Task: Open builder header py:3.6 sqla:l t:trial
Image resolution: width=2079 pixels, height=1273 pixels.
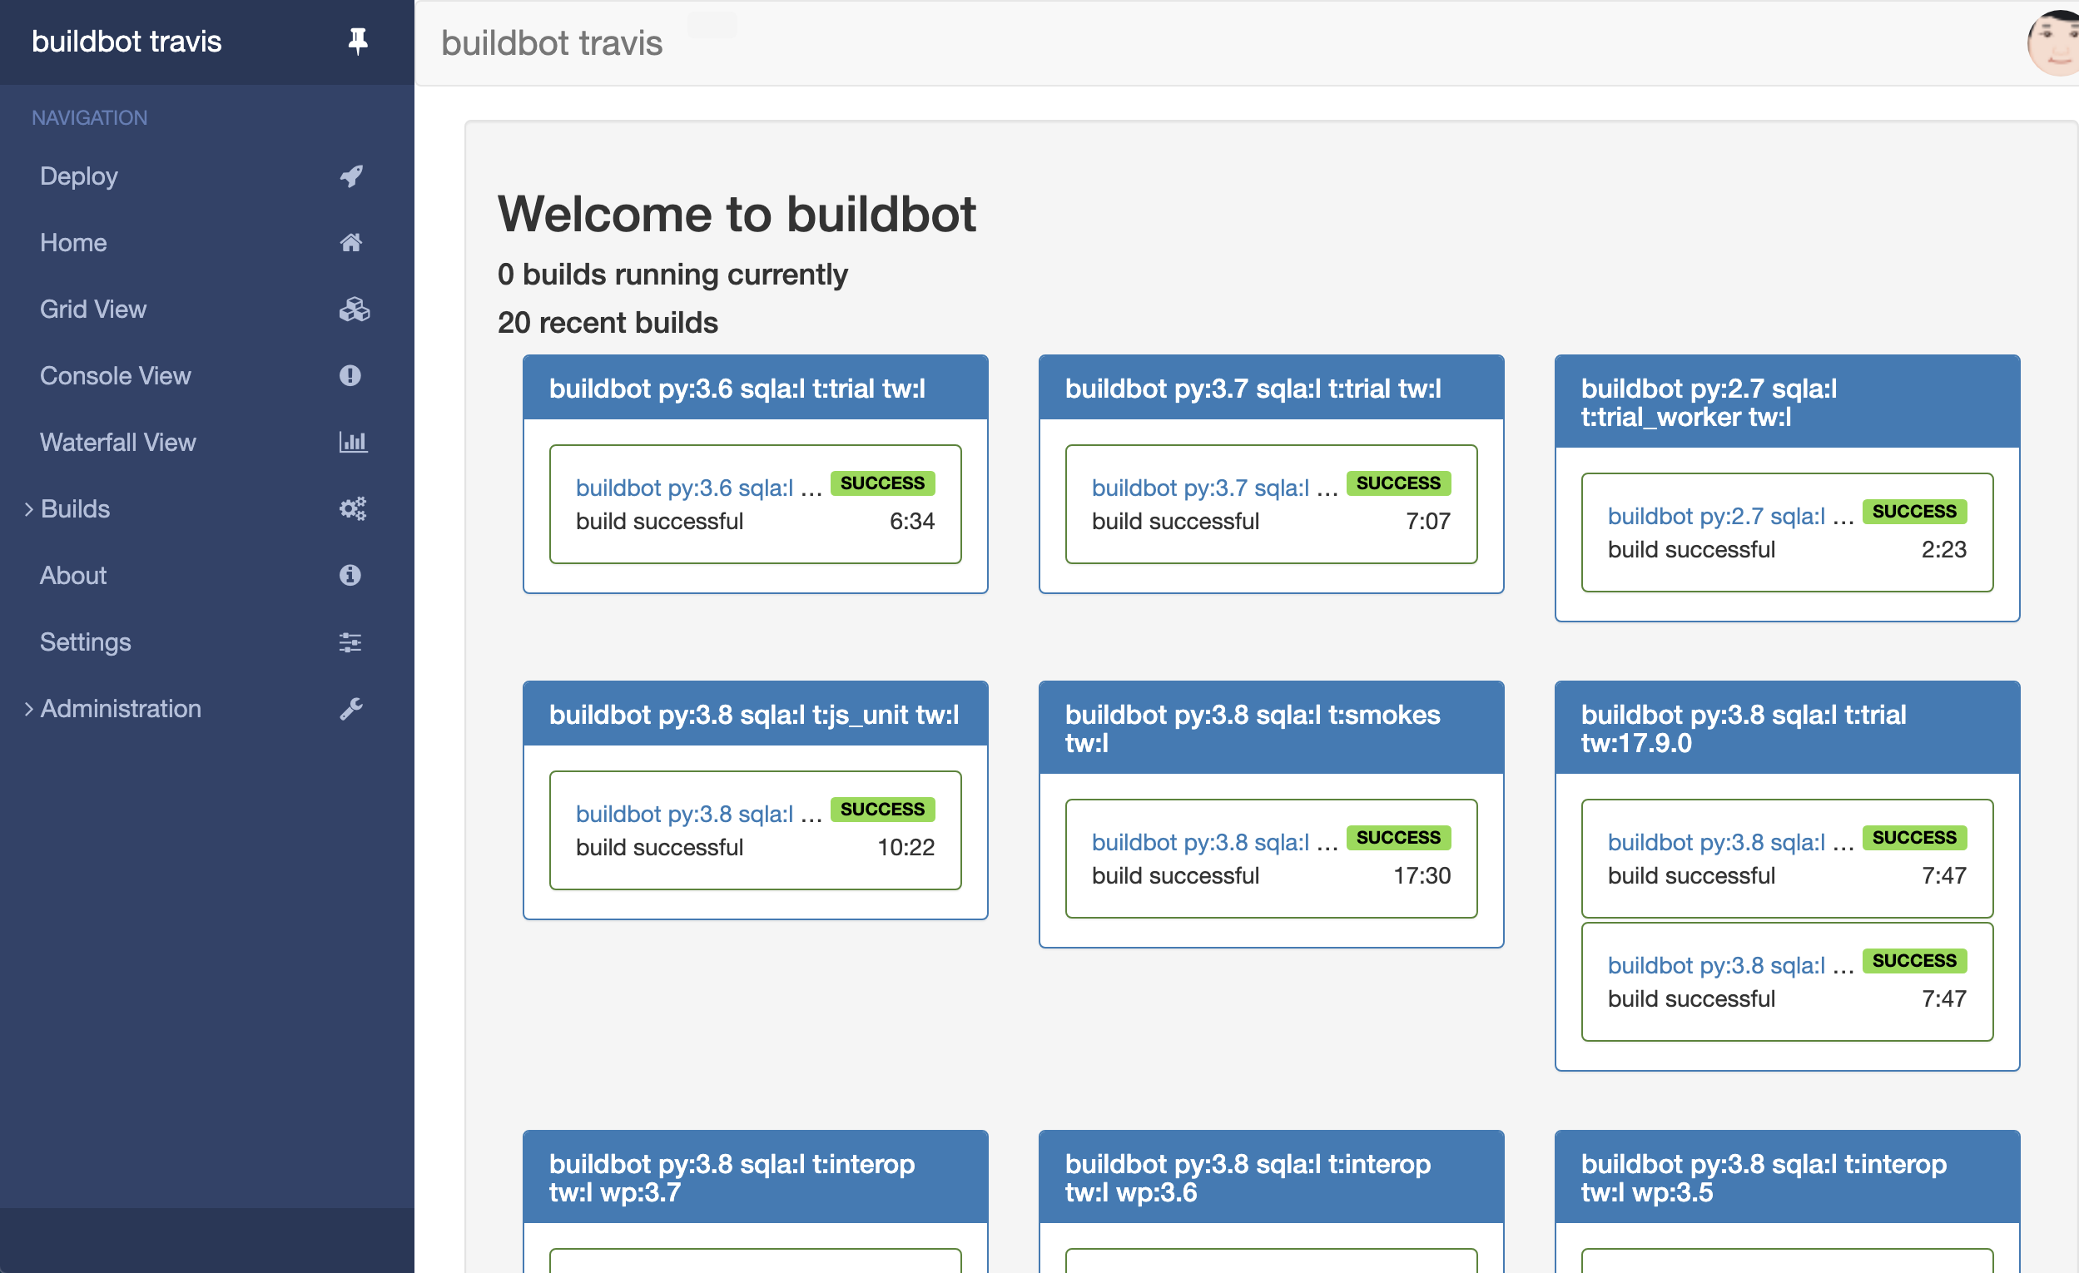Action: coord(755,388)
